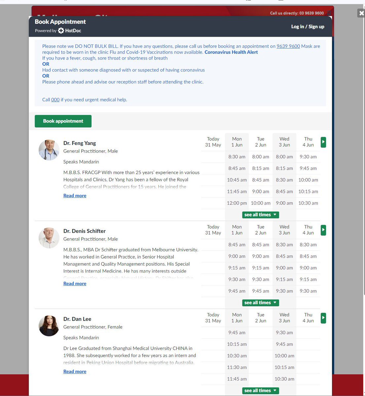Viewport: 365px width, 396px height.
Task: Book Dr. Dan Lee Monday 9:45 am
Action: click(237, 333)
